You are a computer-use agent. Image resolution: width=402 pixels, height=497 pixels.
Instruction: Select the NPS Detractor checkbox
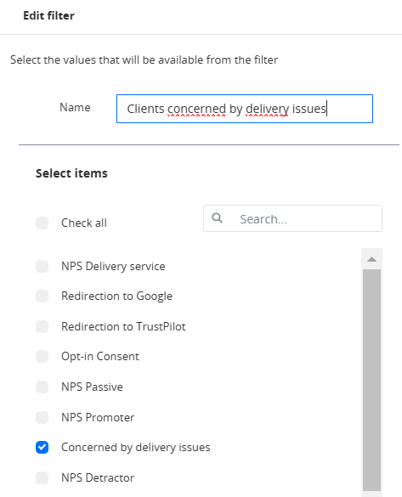pyautogui.click(x=42, y=477)
